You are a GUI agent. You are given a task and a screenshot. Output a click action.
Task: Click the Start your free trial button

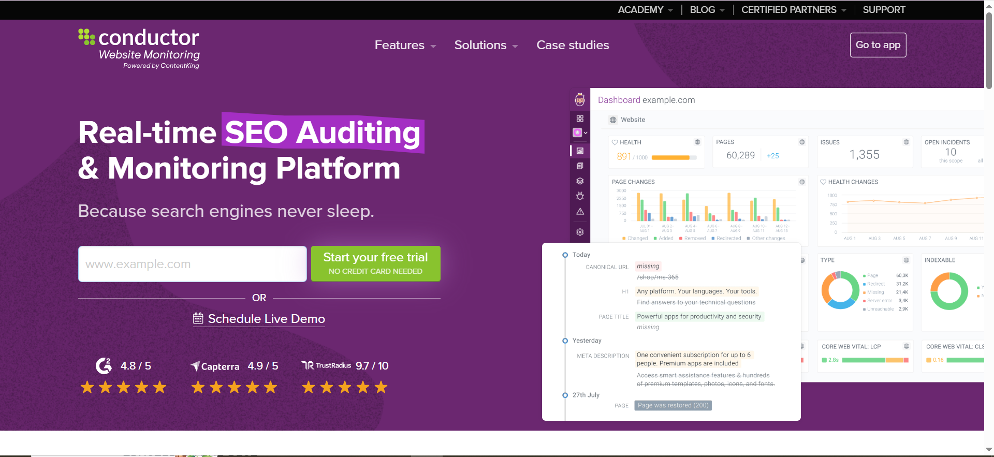(375, 263)
